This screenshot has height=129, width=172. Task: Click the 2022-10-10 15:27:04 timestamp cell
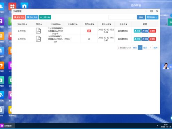[106, 31]
